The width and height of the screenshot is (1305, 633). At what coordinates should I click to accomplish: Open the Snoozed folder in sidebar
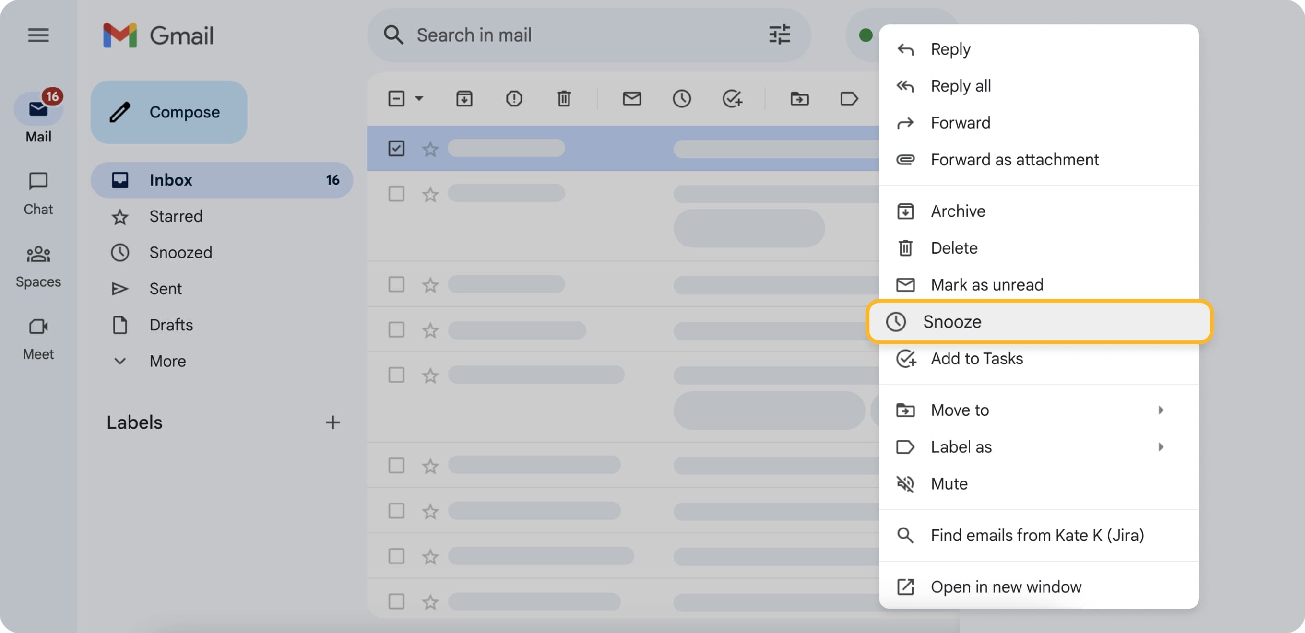[181, 252]
